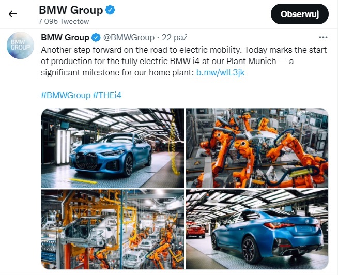The height and width of the screenshot is (275, 338).
Task: Click the 7 095 Tweetów count text
Action: click(x=64, y=21)
